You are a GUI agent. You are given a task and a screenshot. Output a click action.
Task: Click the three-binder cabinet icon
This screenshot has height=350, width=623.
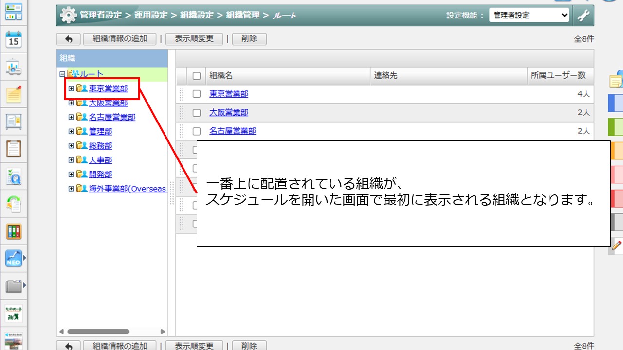coord(14,231)
